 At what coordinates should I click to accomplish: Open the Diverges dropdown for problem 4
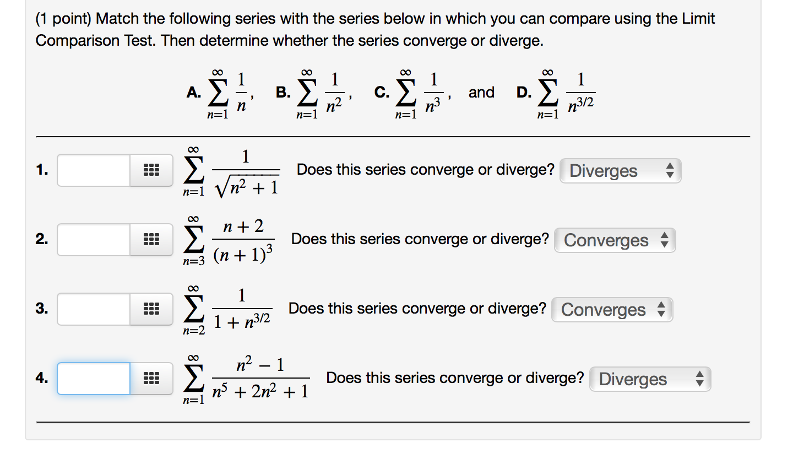[x=650, y=379]
